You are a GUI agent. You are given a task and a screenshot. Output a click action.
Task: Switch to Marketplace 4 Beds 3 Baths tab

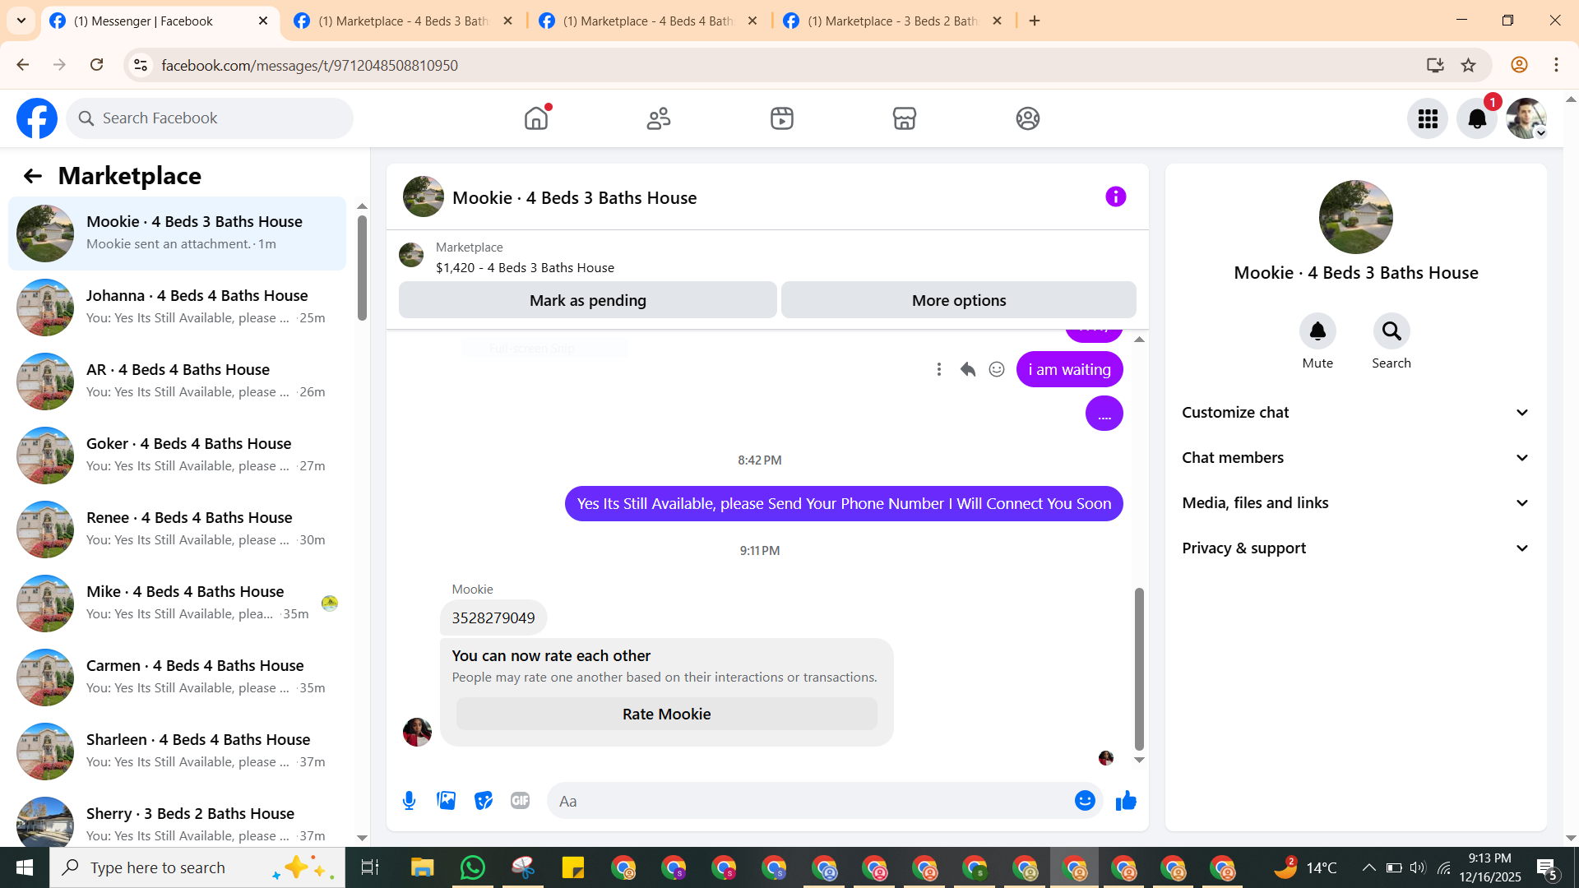tap(404, 21)
